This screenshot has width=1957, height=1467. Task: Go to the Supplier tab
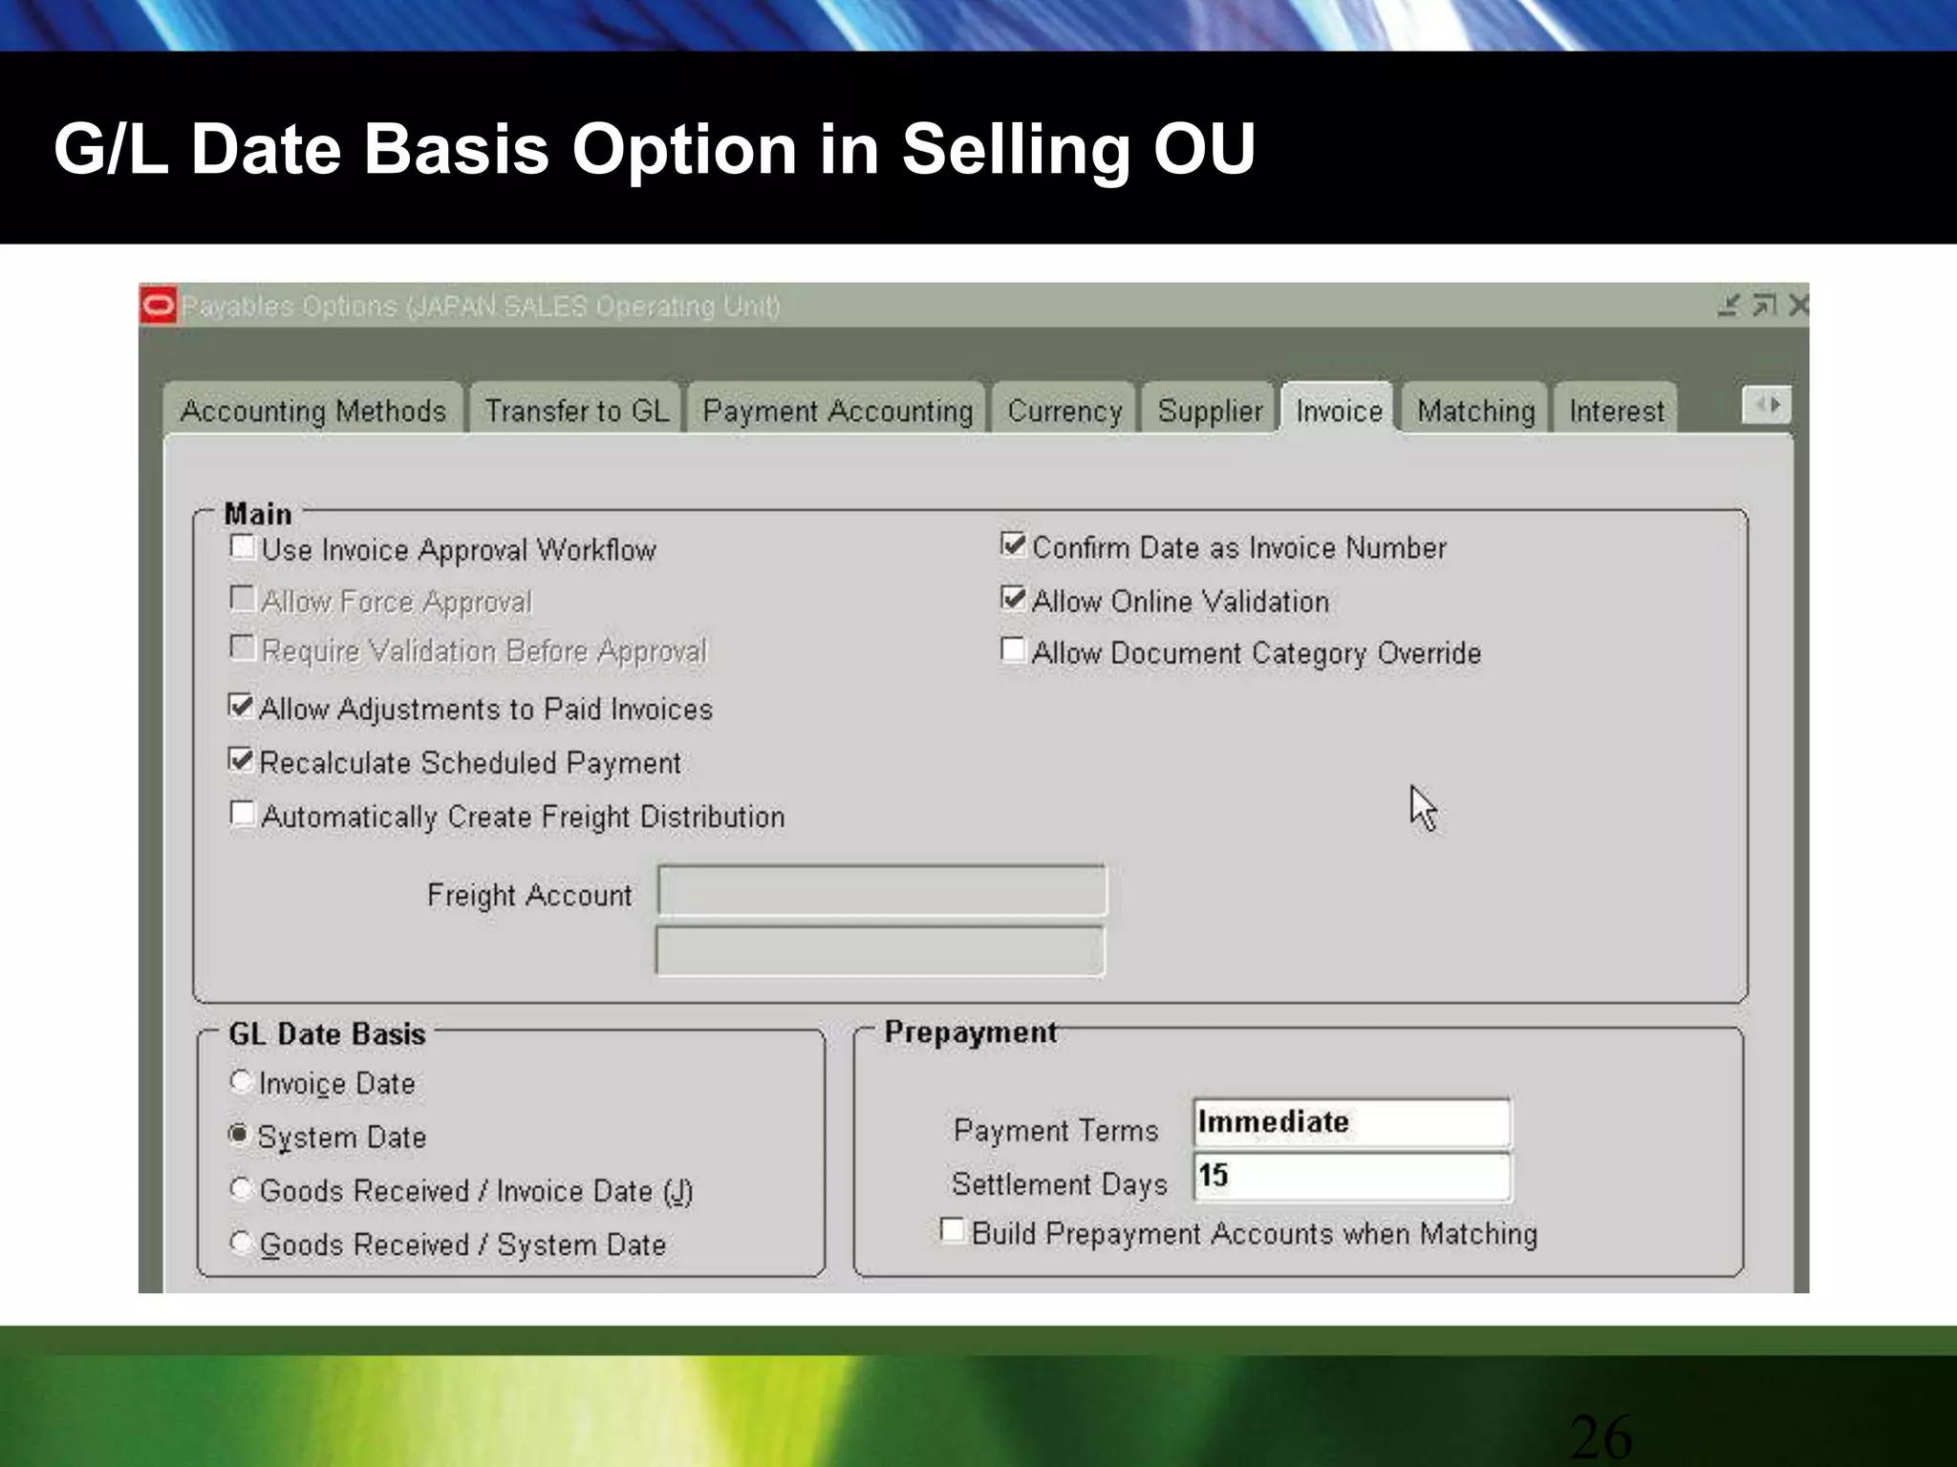point(1210,411)
